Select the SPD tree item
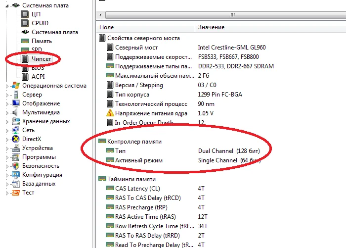The image size is (346, 248). point(37,50)
